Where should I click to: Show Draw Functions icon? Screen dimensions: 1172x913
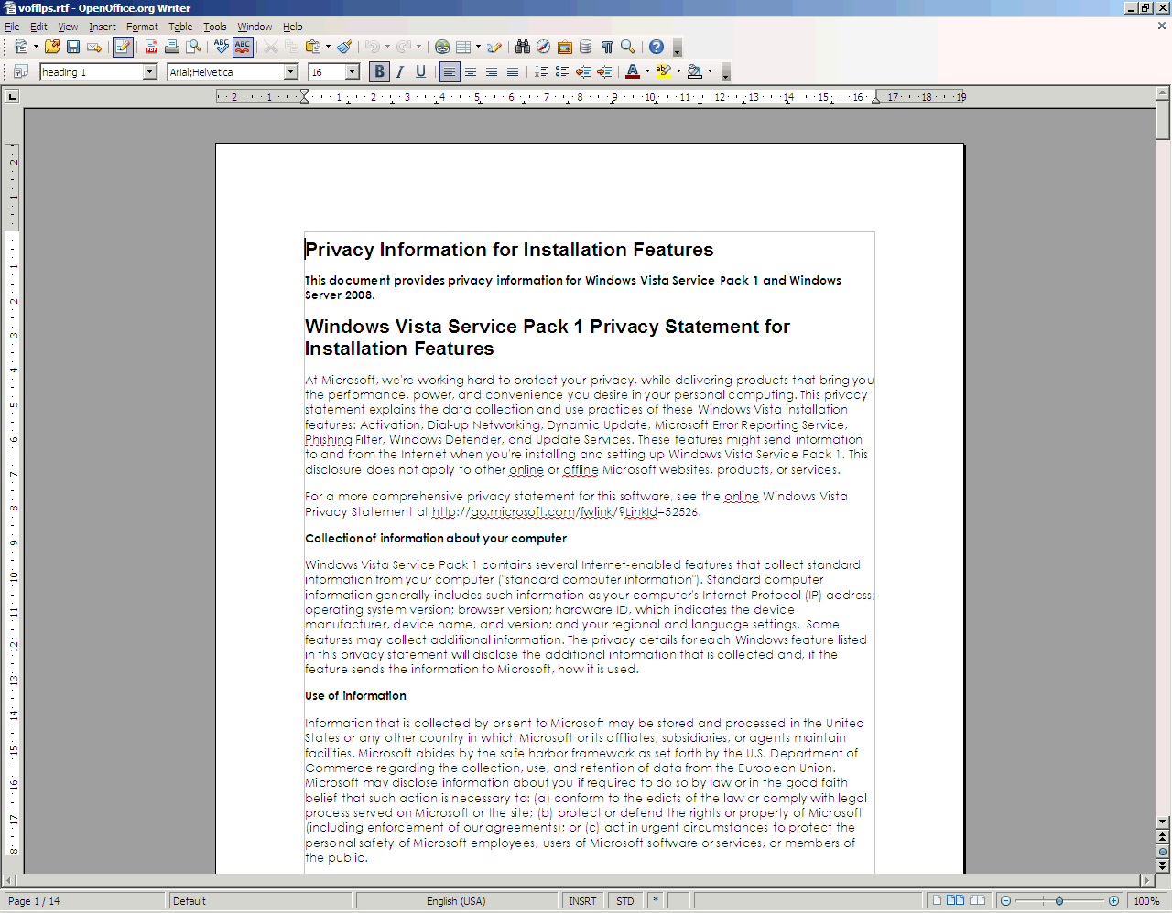pos(494,47)
